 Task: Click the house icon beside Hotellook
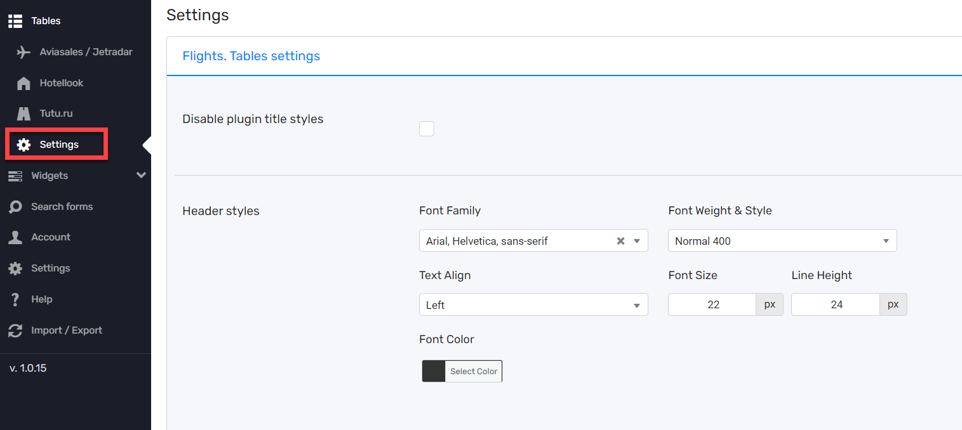pos(23,83)
